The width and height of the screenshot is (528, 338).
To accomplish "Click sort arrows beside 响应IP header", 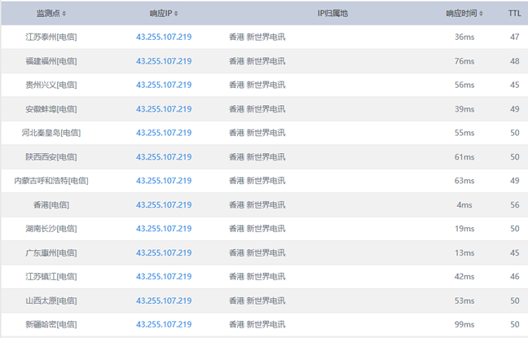I will [x=176, y=14].
